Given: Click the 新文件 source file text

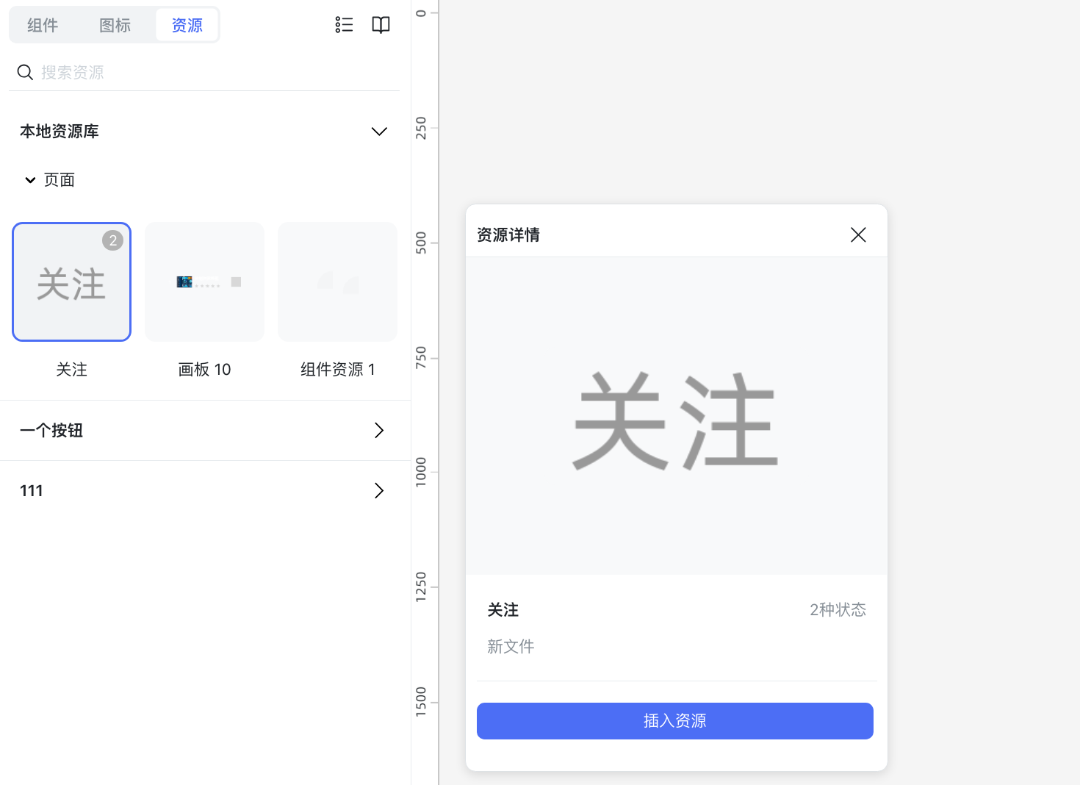Looking at the screenshot, I should pyautogui.click(x=511, y=646).
